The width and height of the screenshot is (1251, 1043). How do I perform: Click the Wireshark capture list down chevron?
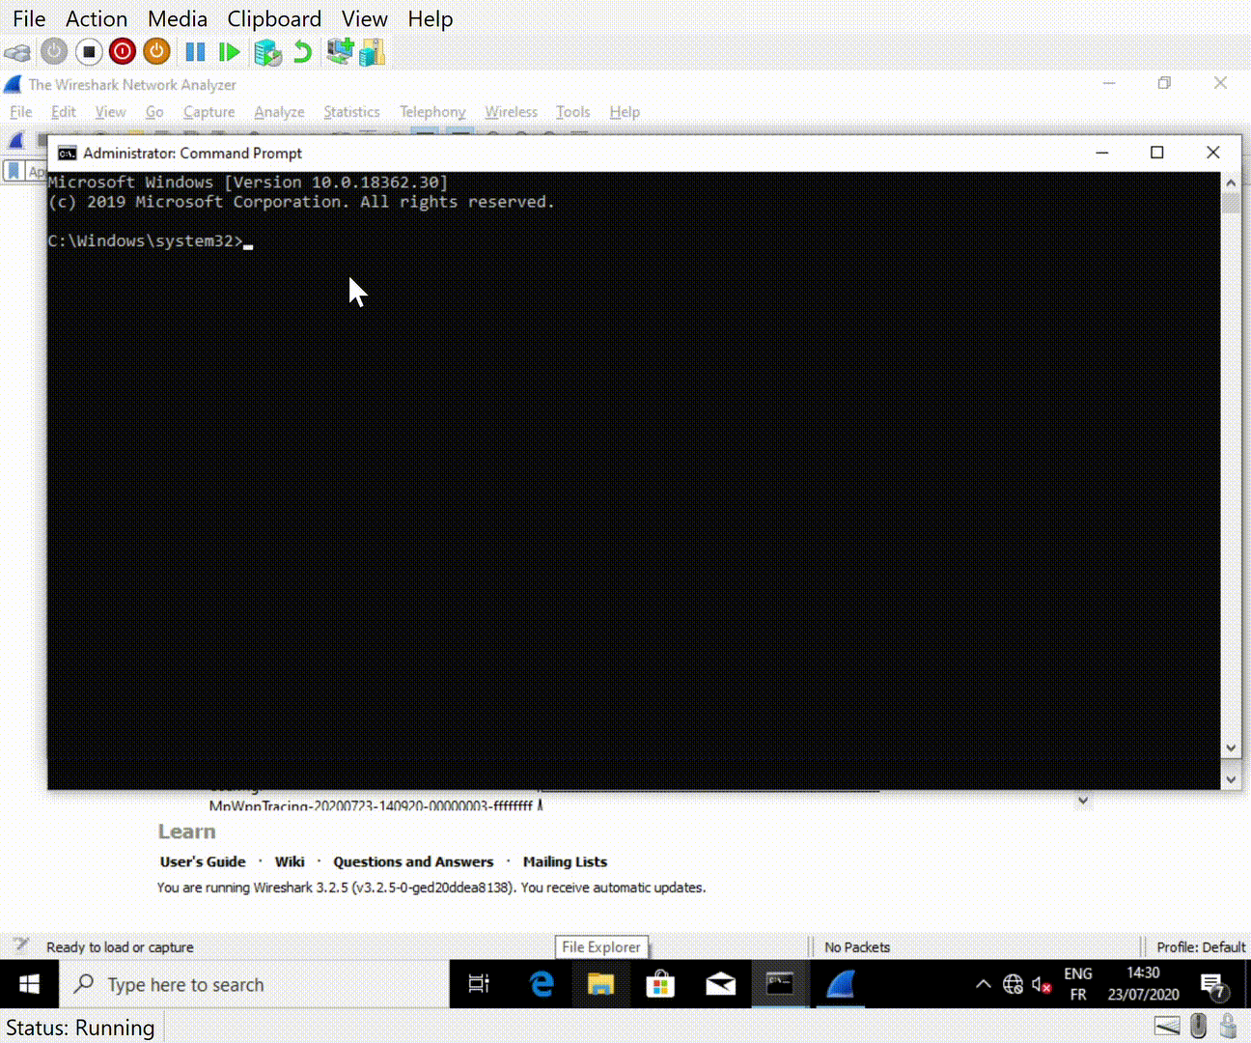1083,801
